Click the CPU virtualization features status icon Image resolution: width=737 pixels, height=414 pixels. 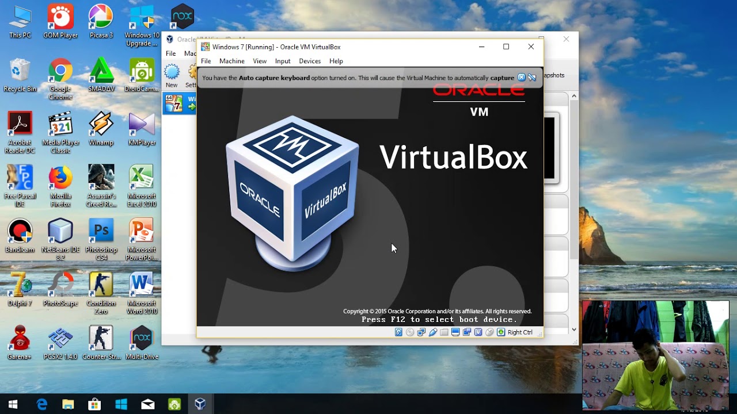[478, 332]
